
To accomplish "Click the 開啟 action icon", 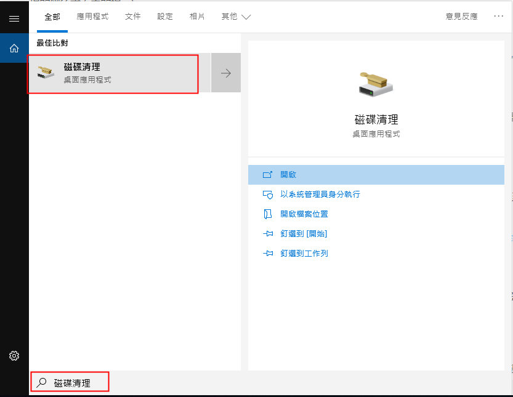I will click(267, 175).
